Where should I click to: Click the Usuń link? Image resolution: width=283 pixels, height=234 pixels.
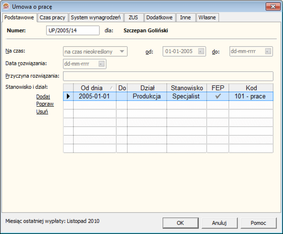[42, 112]
